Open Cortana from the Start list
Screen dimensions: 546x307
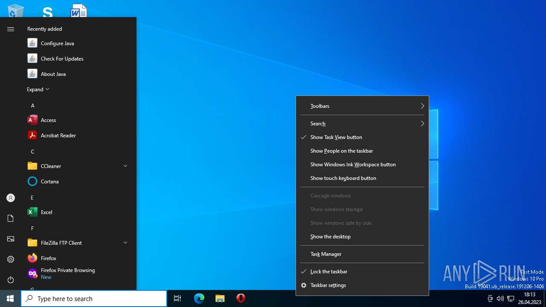[78, 181]
